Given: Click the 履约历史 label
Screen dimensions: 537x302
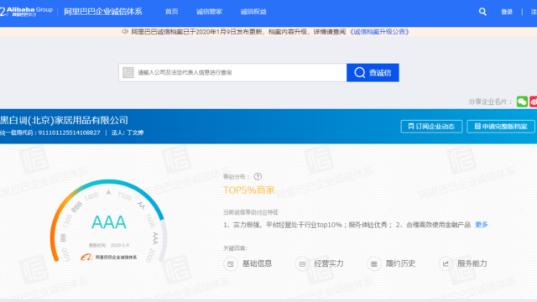Looking at the screenshot, I should (400, 263).
